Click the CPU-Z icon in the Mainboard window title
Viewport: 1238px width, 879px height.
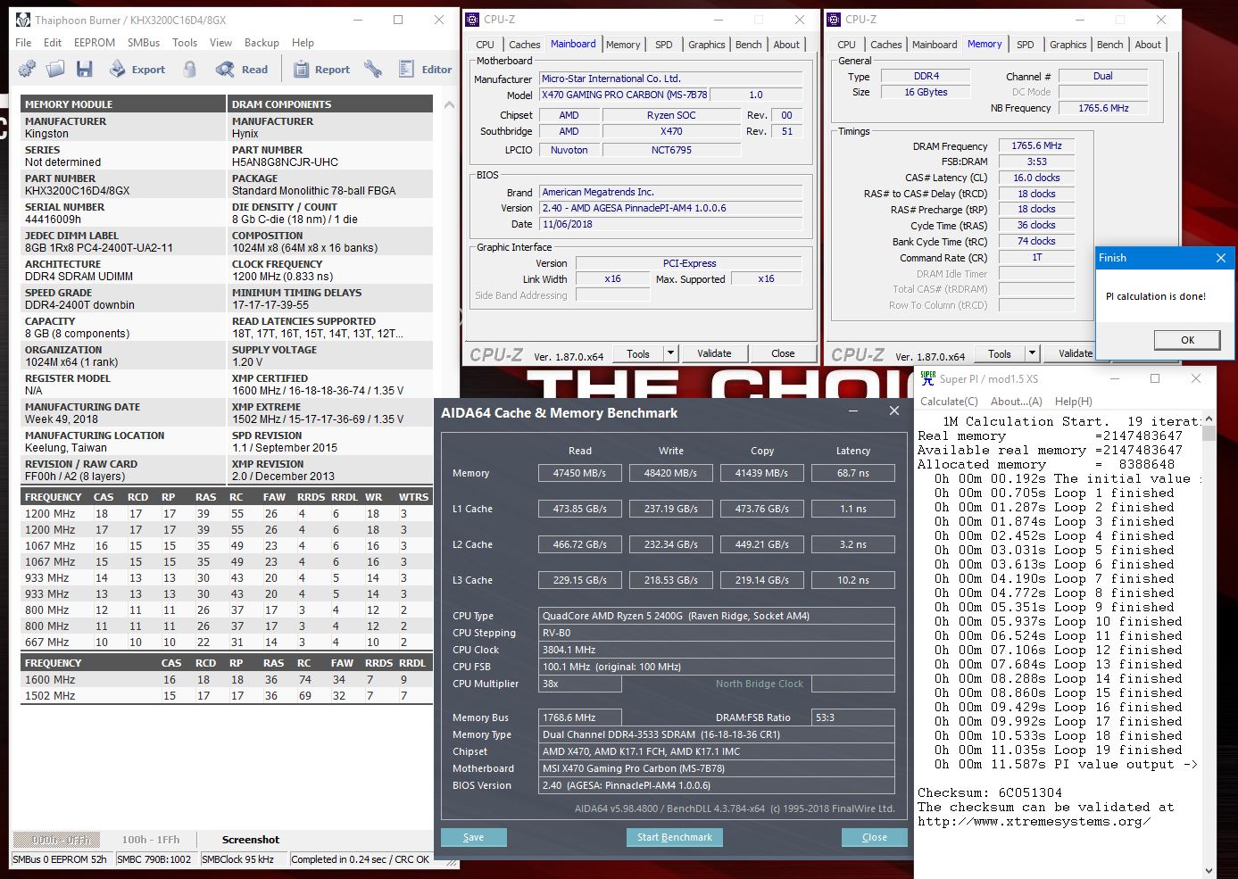pyautogui.click(x=473, y=19)
